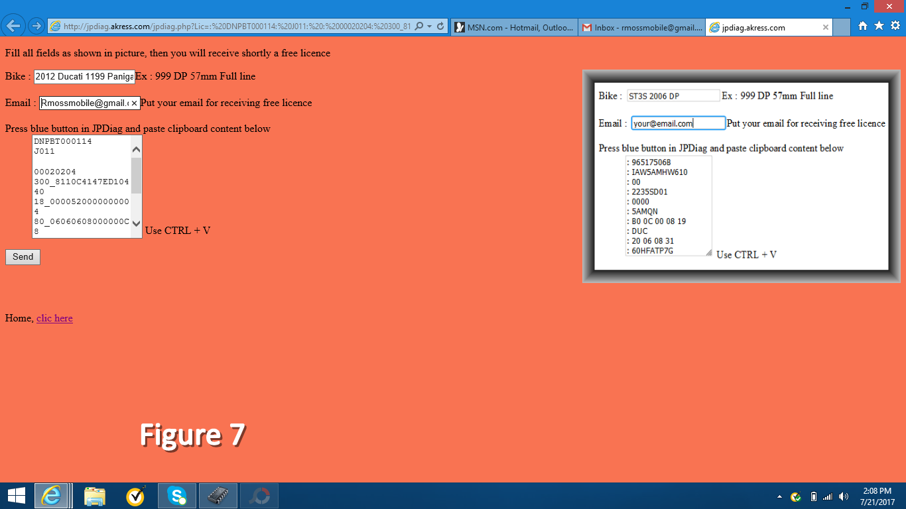The image size is (906, 509).
Task: Open Skype from the taskbar
Action: pyautogui.click(x=177, y=496)
